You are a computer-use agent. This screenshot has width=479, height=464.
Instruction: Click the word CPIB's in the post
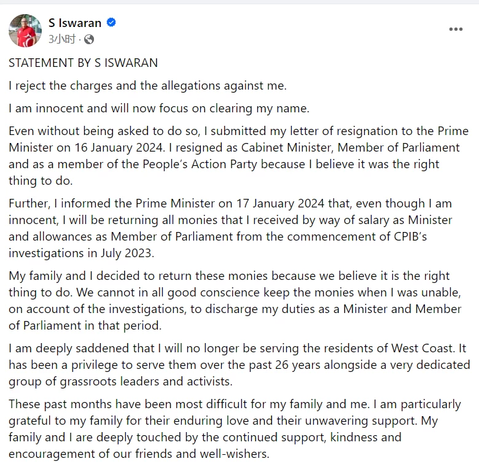(x=410, y=236)
